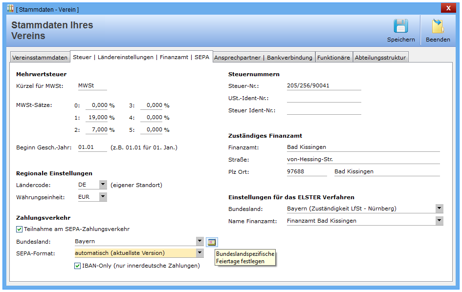
Task: Click the Speichern disk icon
Action: 401,27
